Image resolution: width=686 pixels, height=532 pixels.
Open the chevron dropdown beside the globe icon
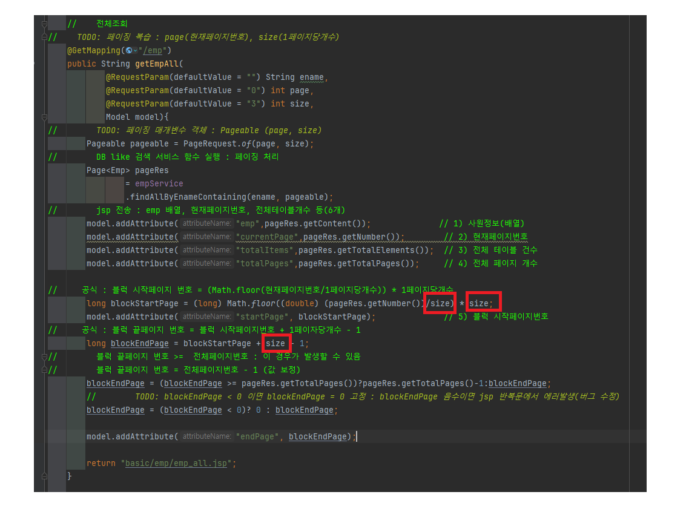135,51
